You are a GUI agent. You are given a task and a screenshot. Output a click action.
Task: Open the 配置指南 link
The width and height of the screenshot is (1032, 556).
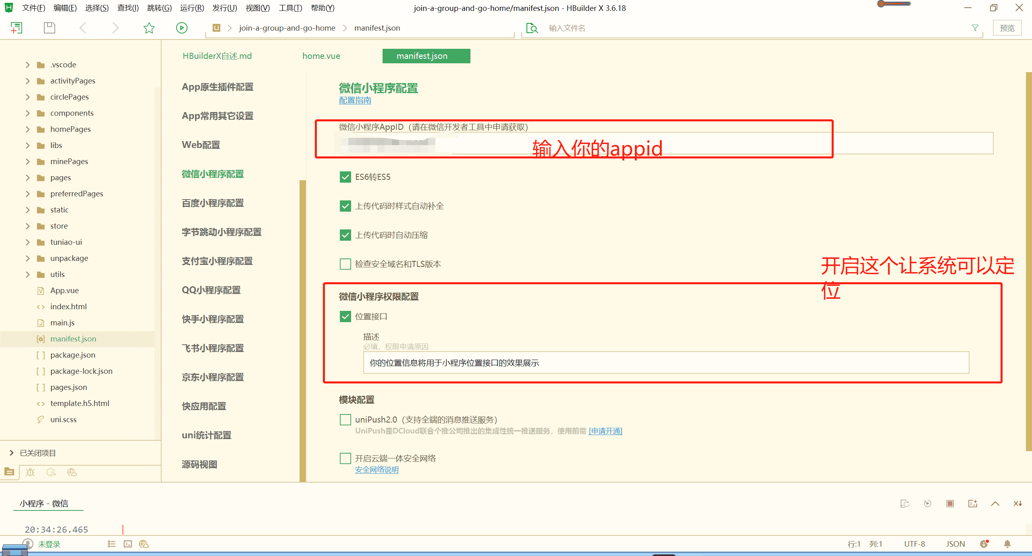[x=355, y=100]
